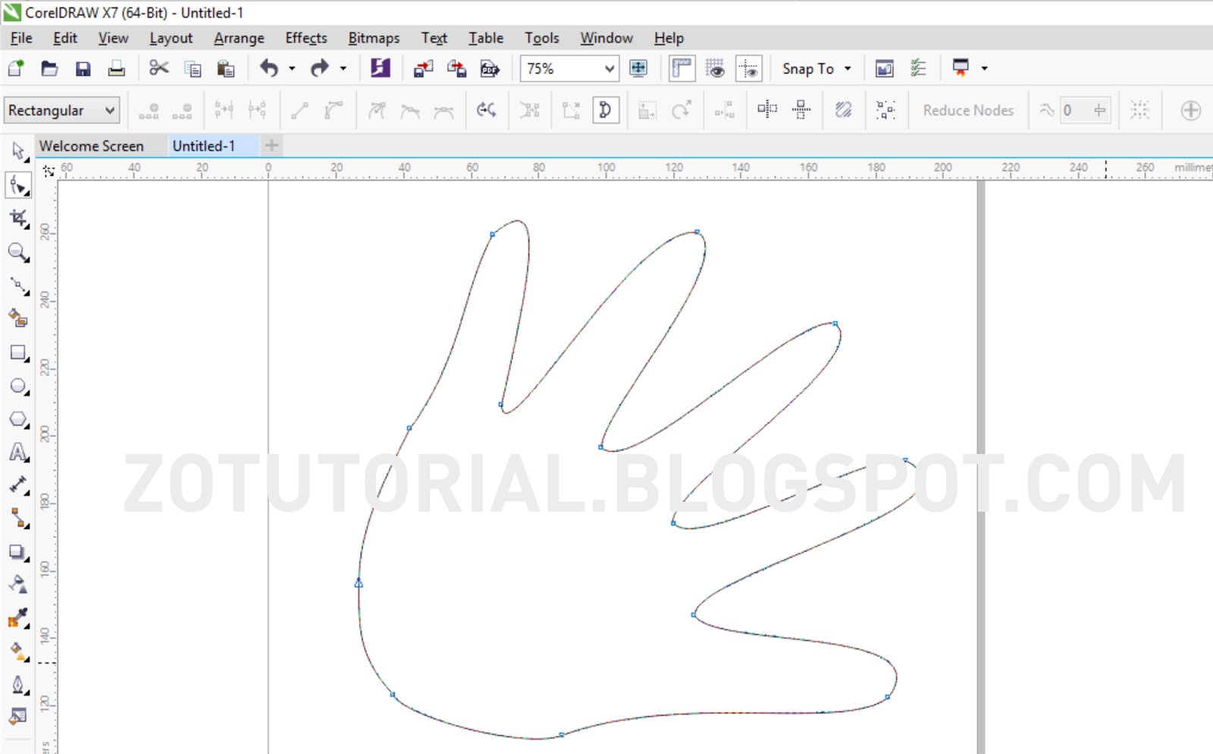Toggle Show rulers button
This screenshot has width=1213, height=754.
tap(682, 68)
